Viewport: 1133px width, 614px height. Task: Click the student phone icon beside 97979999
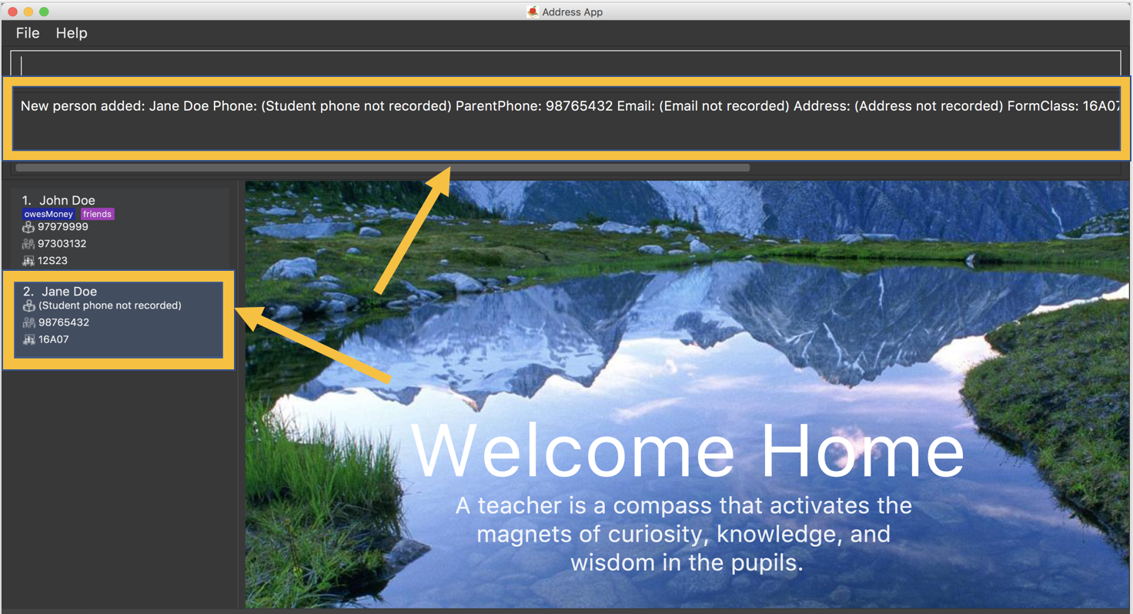[28, 227]
